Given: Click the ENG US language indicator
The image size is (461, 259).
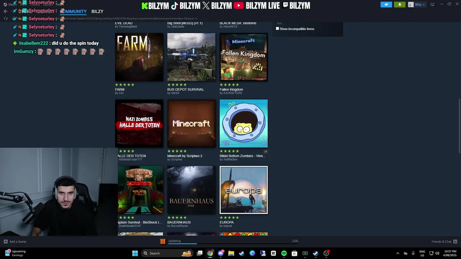Looking at the screenshot, I should 422,253.
